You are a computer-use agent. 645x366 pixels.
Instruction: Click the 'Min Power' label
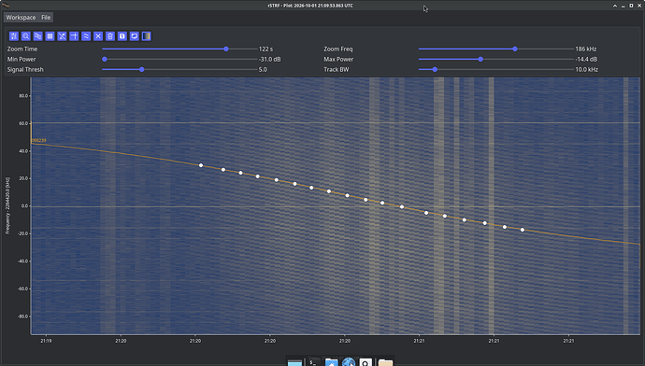[x=21, y=59]
